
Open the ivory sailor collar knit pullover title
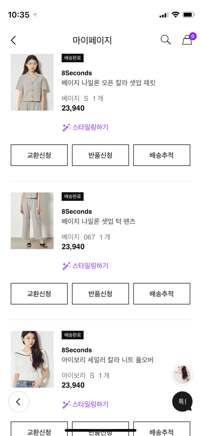point(107,360)
